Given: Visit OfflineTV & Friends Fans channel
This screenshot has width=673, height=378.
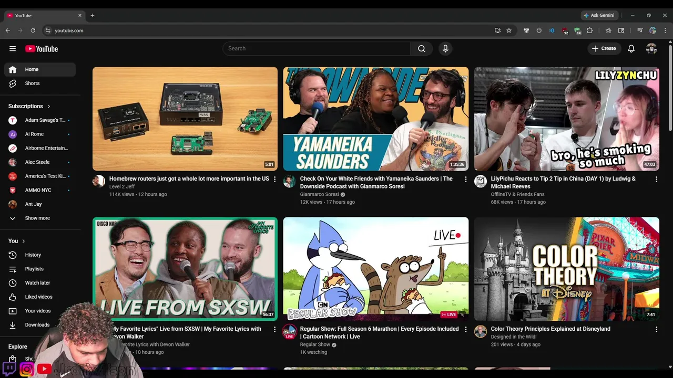Looking at the screenshot, I should tap(517, 194).
